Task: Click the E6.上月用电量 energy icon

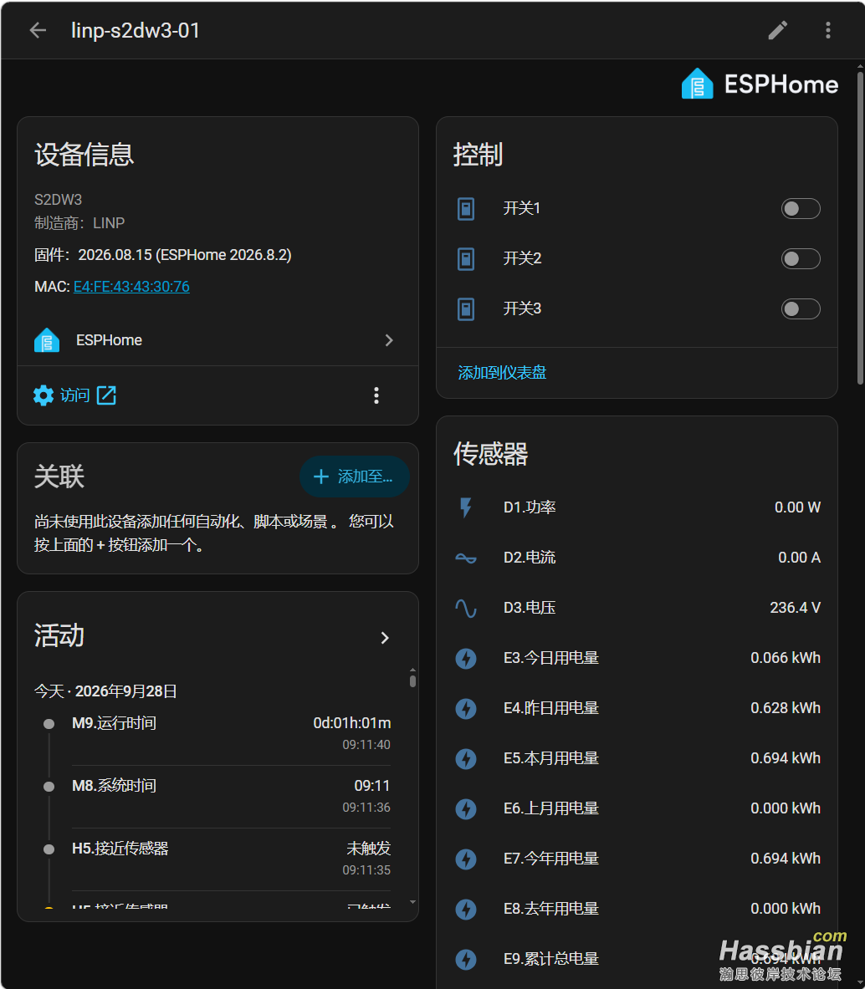Action: coord(466,808)
